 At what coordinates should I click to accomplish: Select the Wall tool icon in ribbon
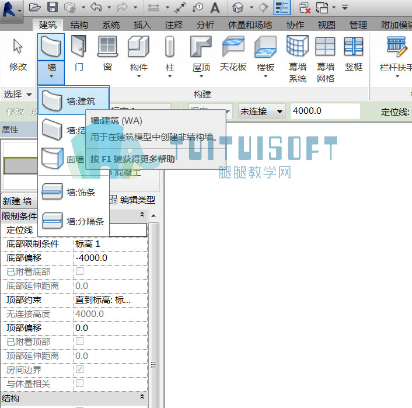(51, 47)
